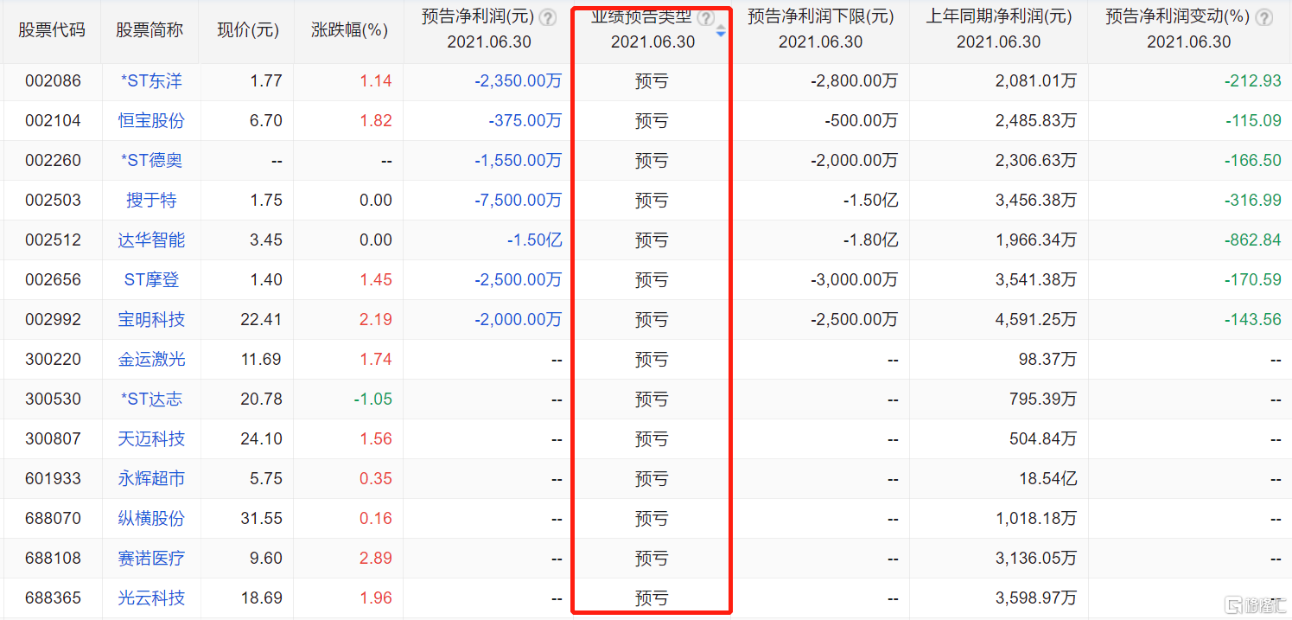Select stock code 601933
1292x620 pixels.
[x=53, y=479]
